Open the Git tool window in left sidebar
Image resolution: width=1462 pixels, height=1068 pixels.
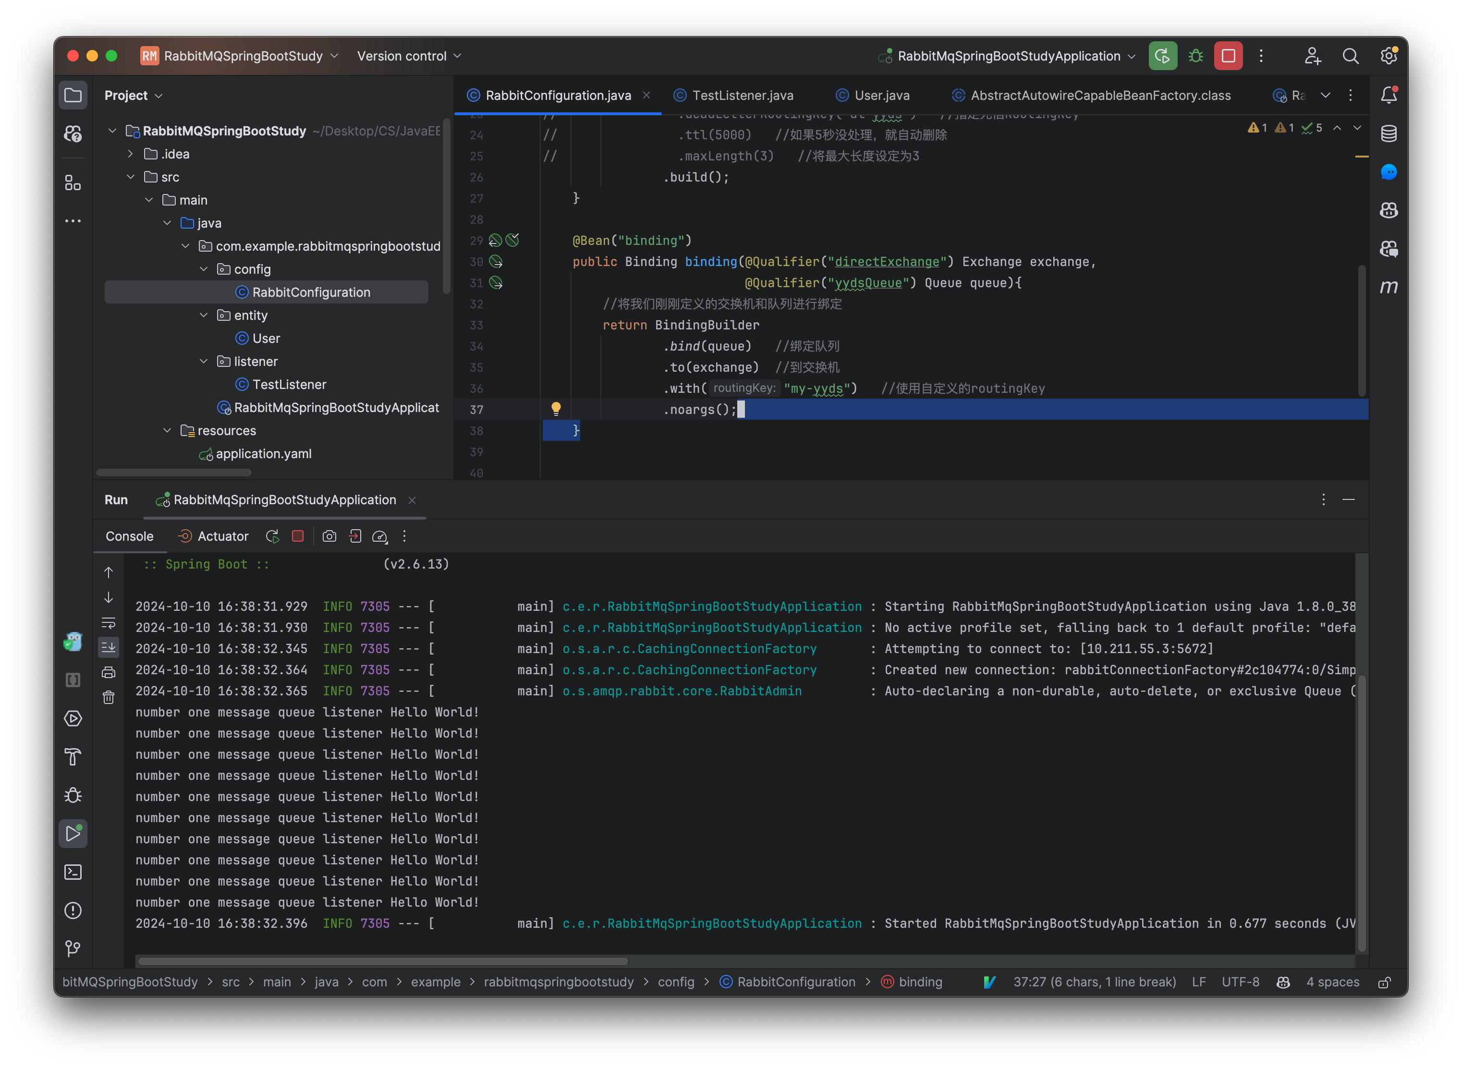tap(73, 948)
